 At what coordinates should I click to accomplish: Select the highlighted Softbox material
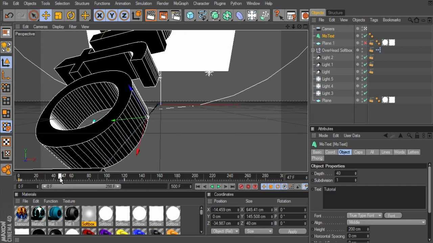point(88,216)
